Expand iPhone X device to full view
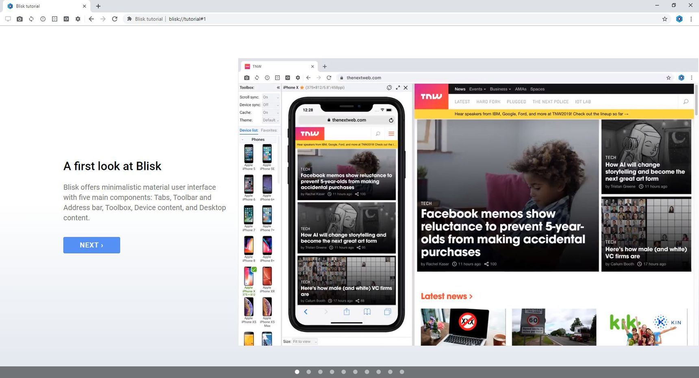 (398, 88)
